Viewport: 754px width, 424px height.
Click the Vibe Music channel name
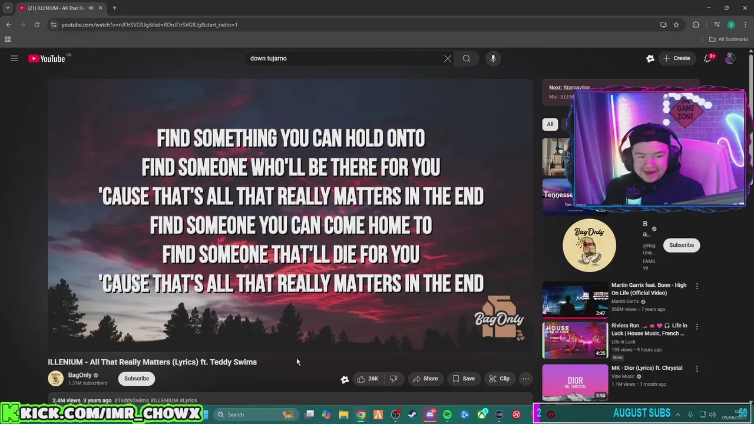(623, 376)
